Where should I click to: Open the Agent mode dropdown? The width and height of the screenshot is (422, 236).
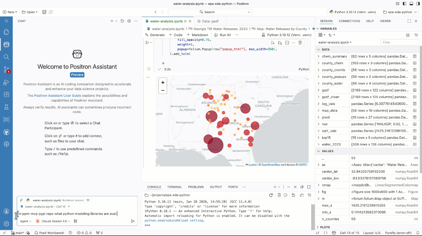coord(25,221)
